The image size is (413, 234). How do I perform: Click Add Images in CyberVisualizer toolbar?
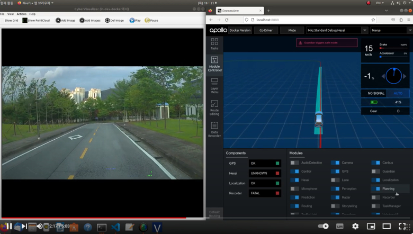click(90, 20)
